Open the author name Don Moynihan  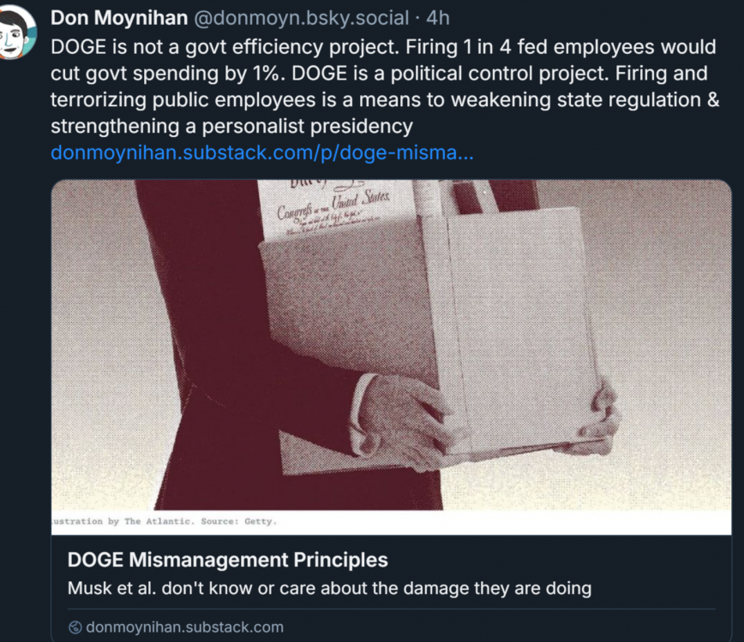pyautogui.click(x=119, y=18)
